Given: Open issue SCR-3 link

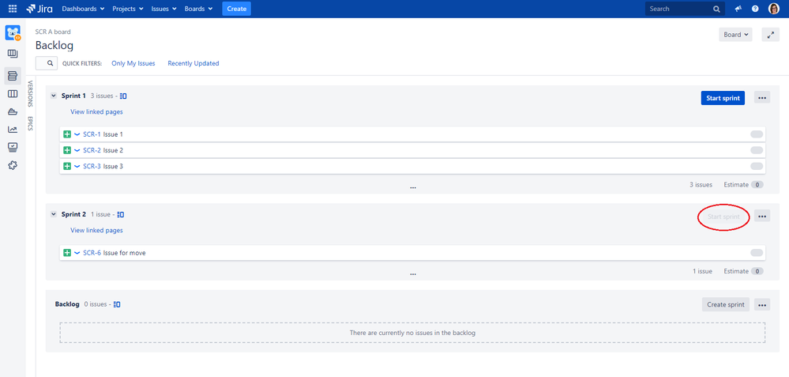Looking at the screenshot, I should 92,166.
